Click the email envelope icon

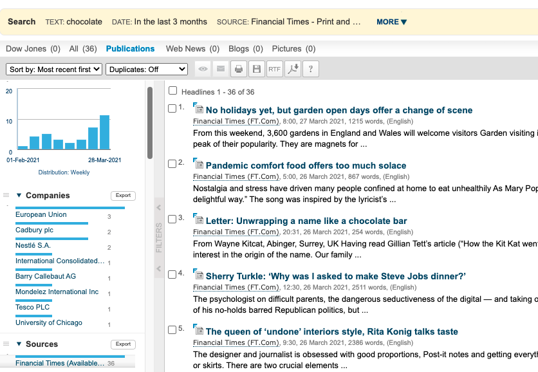221,69
